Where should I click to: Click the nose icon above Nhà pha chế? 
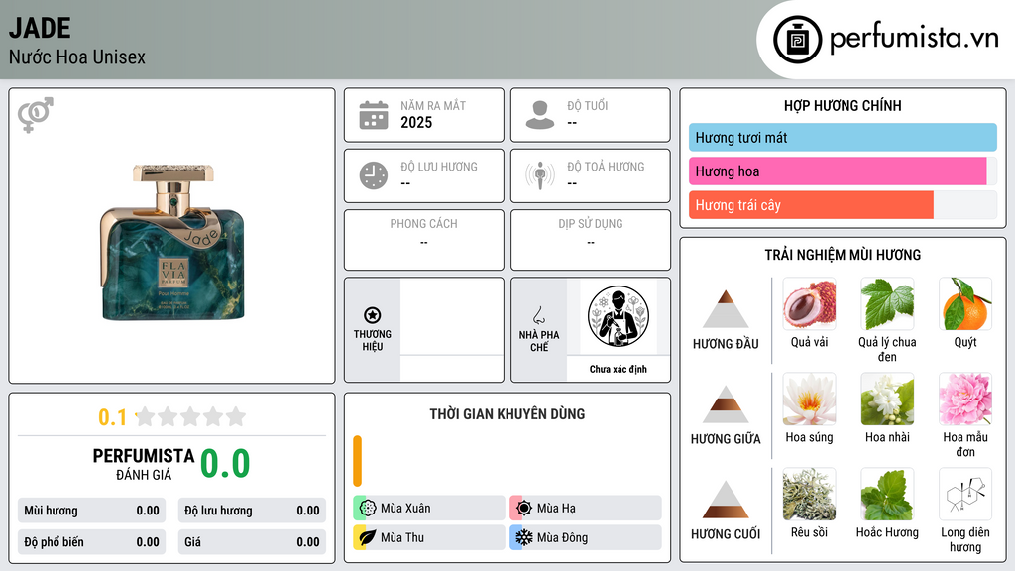click(538, 315)
